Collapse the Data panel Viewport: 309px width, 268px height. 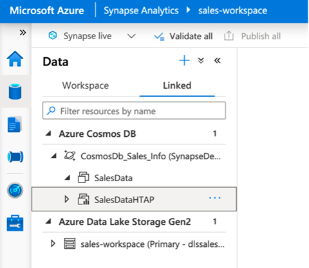[218, 60]
